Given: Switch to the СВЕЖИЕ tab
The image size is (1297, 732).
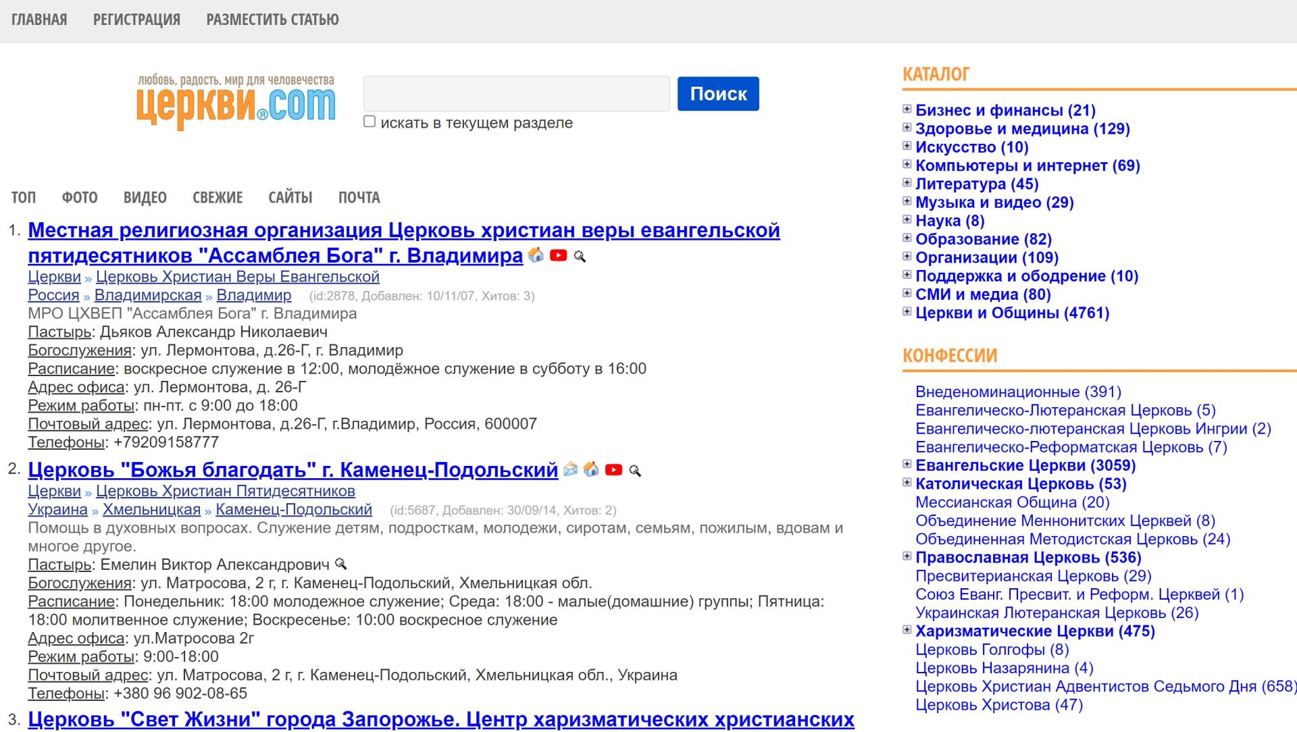Looking at the screenshot, I should tap(218, 197).
